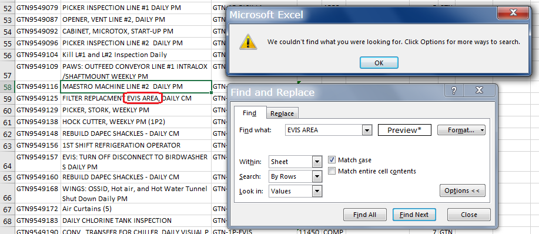This screenshot has height=234, width=539.
Task: Select cell PICKER INSPECTION LINE #2 DAILY PM
Action: click(x=136, y=43)
